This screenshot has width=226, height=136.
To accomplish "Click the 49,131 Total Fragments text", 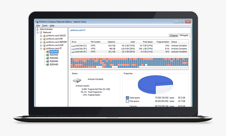I will [91, 92].
